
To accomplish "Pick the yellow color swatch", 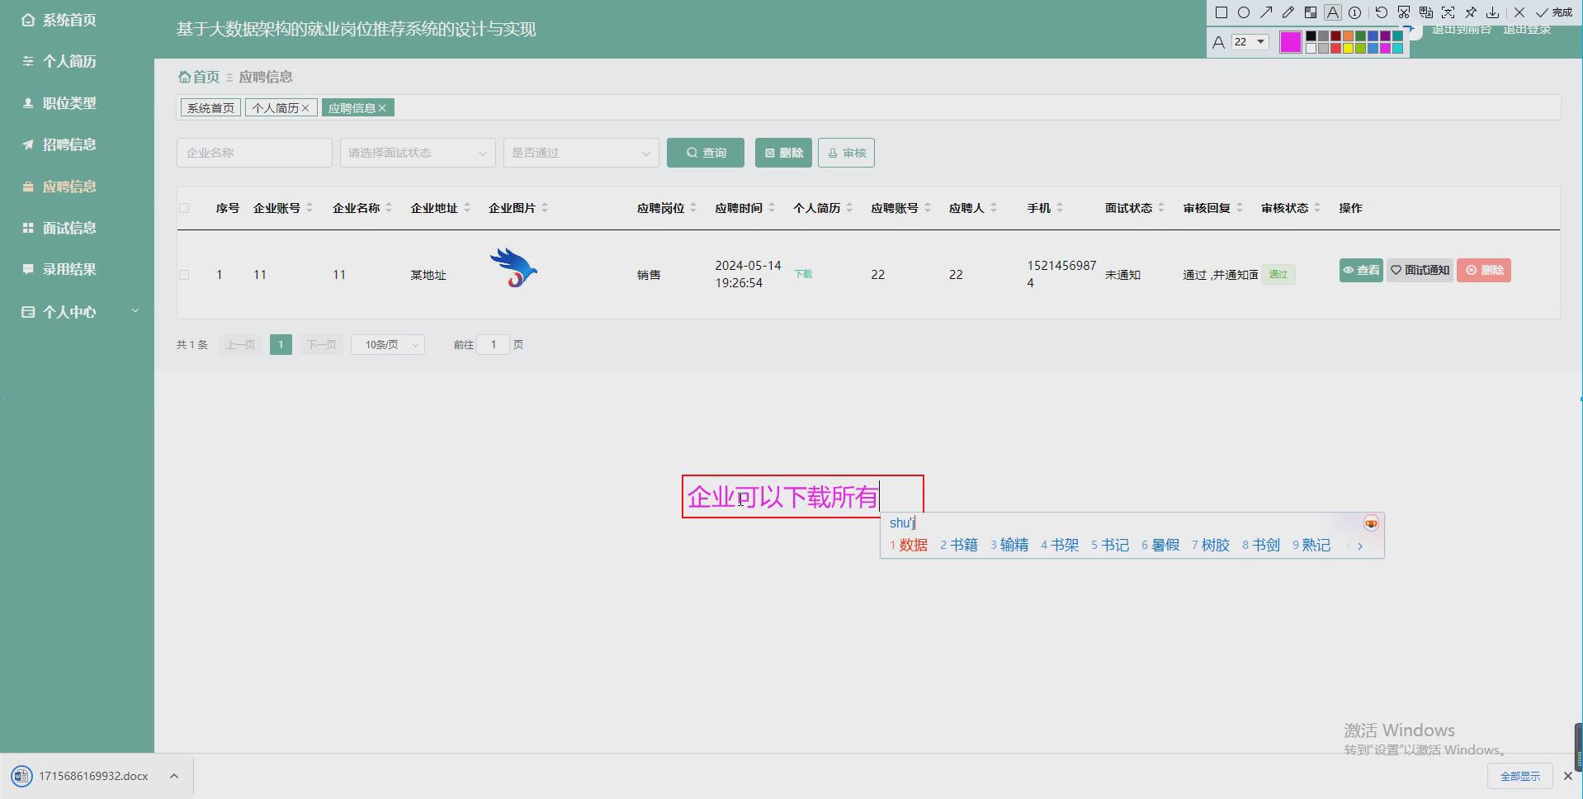I will point(1348,48).
